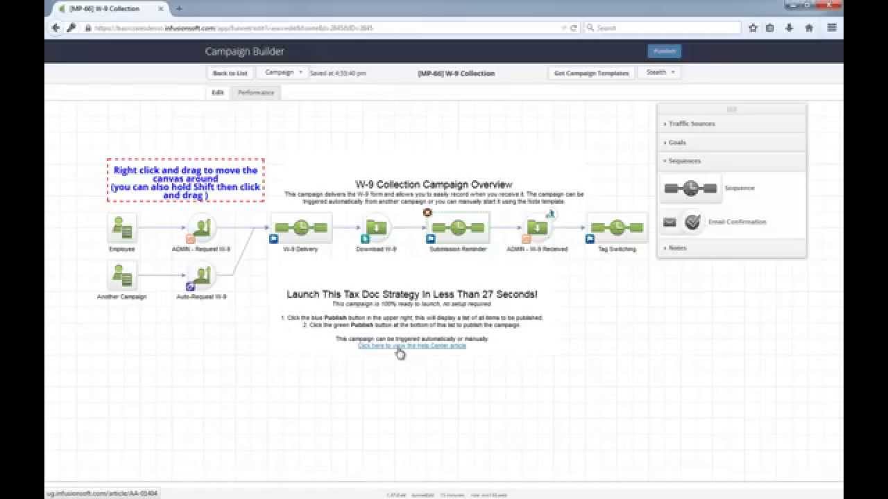Viewport: 888px width, 499px height.
Task: Open the Auto-Request W-9 goal
Action: coord(202,275)
